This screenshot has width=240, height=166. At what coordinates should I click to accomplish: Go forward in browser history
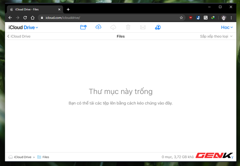(x=18, y=18)
